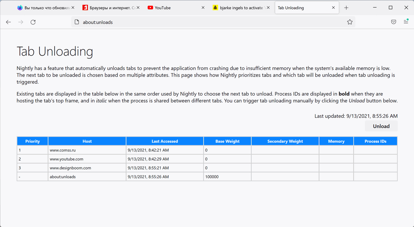Bookmark this page with star icon

coord(350,22)
